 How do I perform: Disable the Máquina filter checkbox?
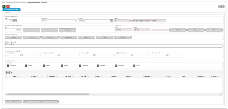(x=134, y=66)
